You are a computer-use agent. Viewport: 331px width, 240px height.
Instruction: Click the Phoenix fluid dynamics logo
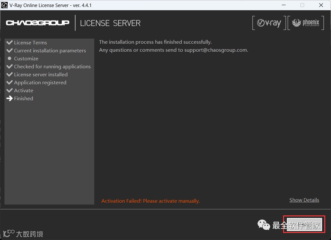pos(306,23)
